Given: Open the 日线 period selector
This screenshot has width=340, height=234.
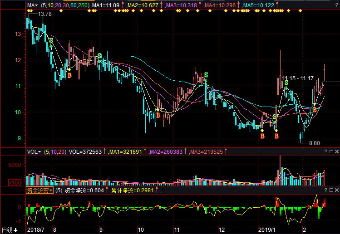Looking at the screenshot, I should pos(10,230).
